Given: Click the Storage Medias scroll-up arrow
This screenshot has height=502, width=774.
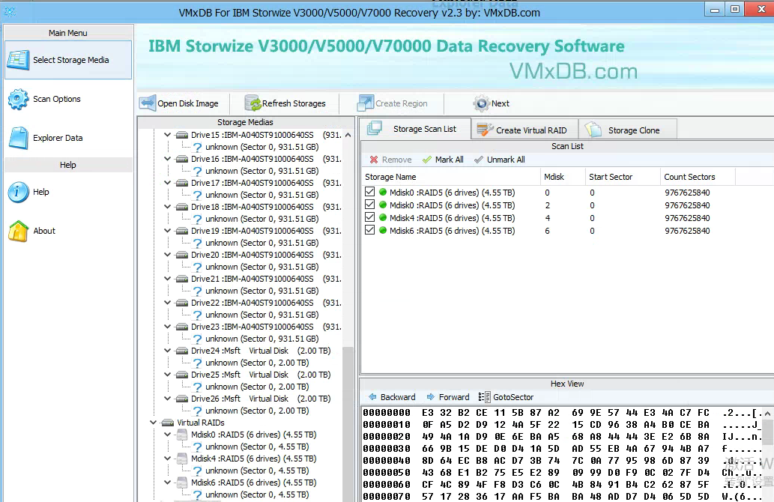Looking at the screenshot, I should 348,135.
